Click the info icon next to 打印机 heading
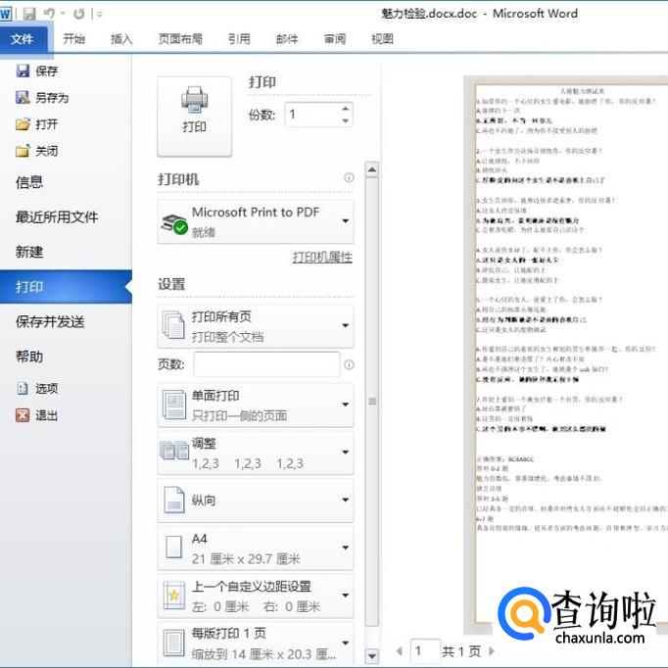Image resolution: width=668 pixels, height=668 pixels. pyautogui.click(x=349, y=177)
